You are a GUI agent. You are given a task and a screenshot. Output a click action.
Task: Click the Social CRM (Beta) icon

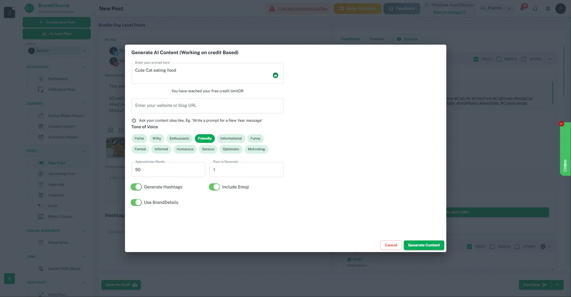click(41, 268)
